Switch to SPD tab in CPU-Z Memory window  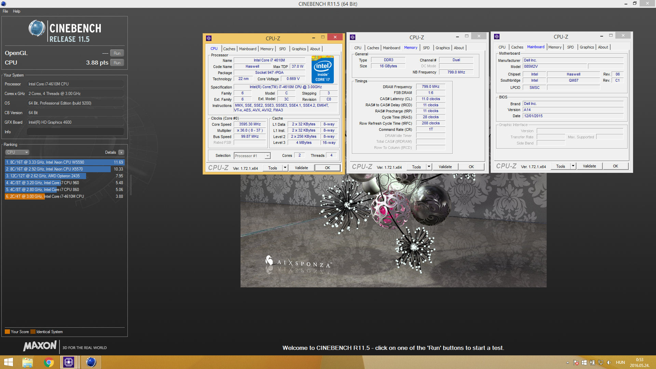click(426, 48)
